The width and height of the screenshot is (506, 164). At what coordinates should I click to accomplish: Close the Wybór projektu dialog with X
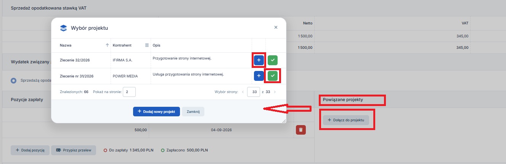pyautogui.click(x=276, y=27)
